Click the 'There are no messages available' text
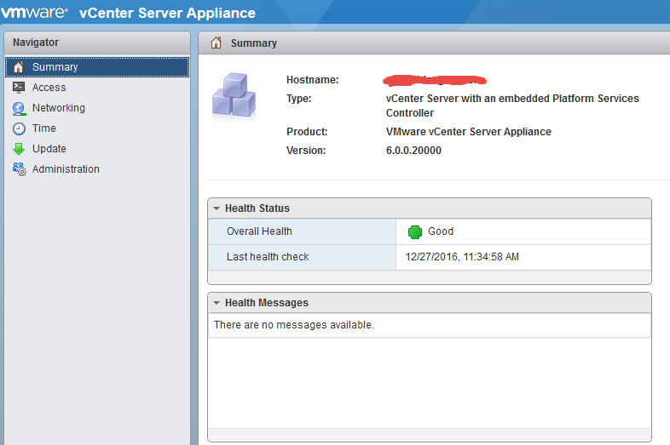Screen dimensions: 670x445 click(x=294, y=325)
